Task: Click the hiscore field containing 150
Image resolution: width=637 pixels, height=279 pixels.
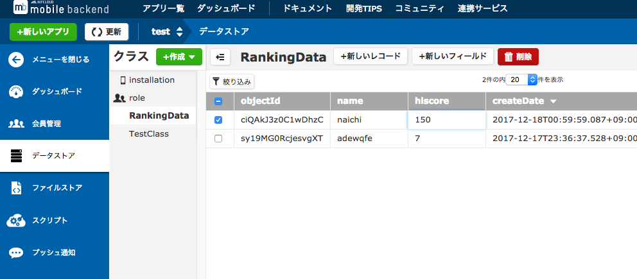Action: coord(447,120)
